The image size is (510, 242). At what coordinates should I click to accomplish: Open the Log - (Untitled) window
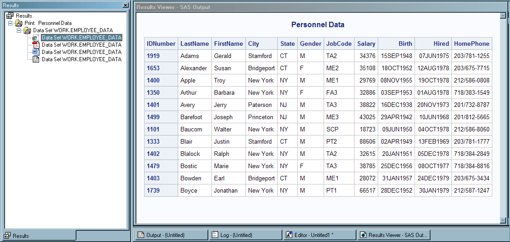(245, 235)
